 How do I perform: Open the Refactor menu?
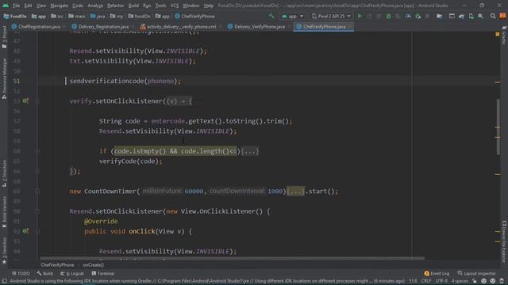click(x=116, y=6)
